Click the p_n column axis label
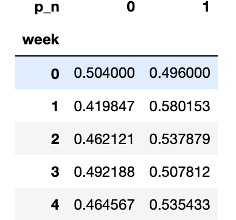 (x=47, y=7)
